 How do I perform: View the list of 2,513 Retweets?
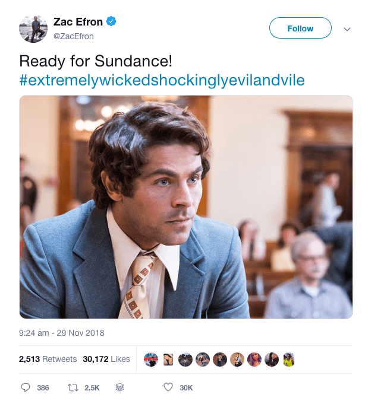click(x=48, y=359)
